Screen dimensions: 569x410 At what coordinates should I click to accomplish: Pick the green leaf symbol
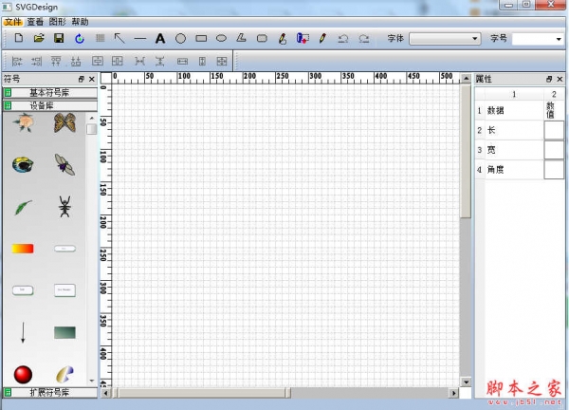point(23,207)
